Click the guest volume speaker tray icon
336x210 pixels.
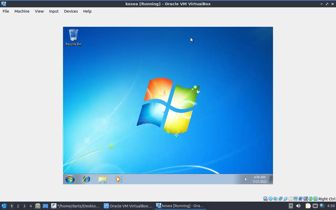[246, 179]
